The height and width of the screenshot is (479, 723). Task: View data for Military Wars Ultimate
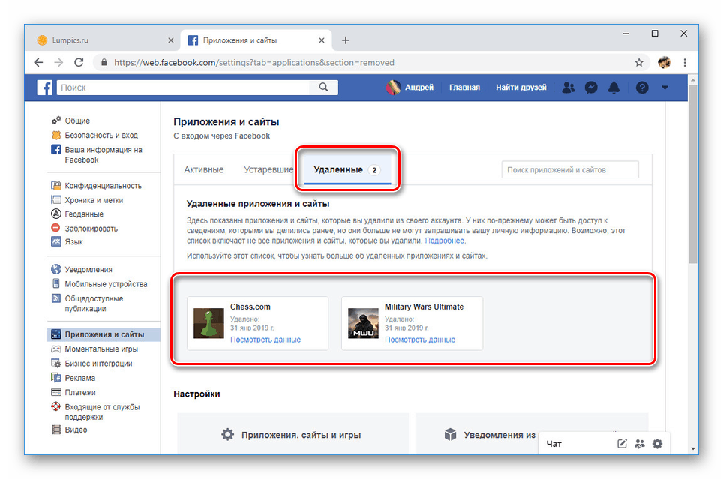(420, 340)
